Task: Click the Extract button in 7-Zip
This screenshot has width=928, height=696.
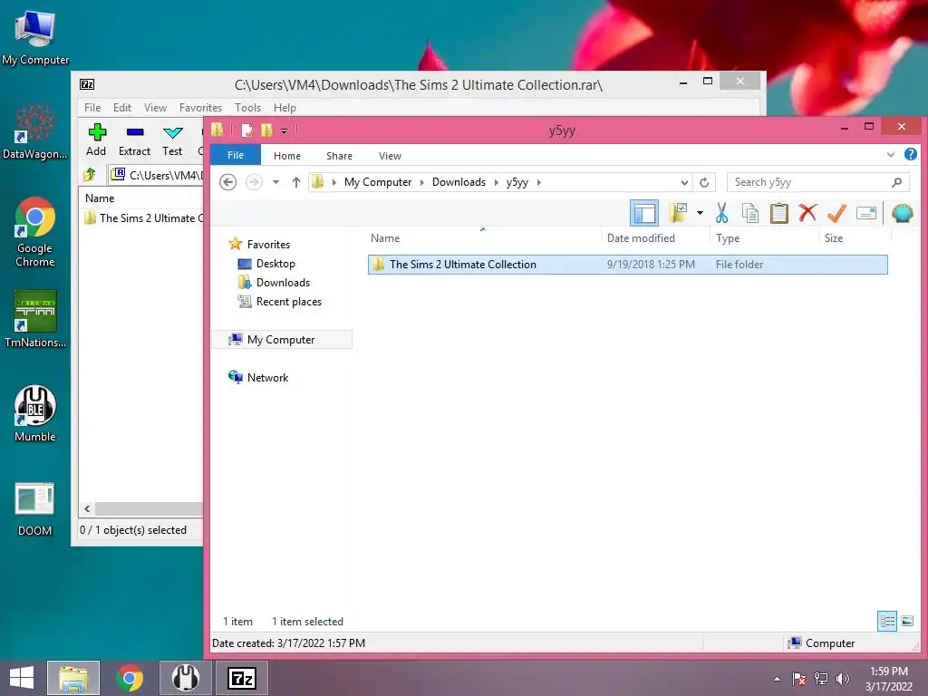Action: coord(134,140)
